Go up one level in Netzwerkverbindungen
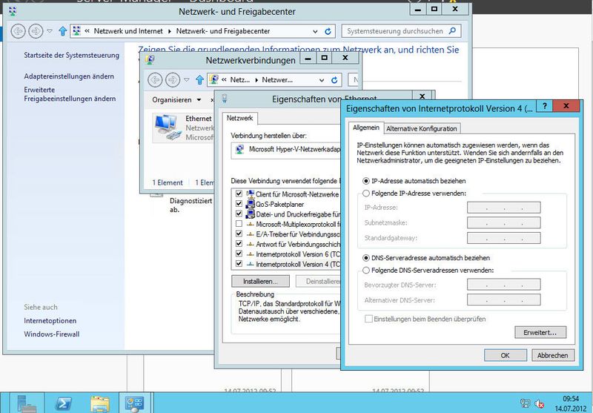This screenshot has height=413, width=593. pyautogui.click(x=199, y=79)
